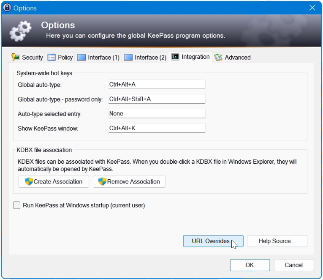This screenshot has width=323, height=280.
Task: Click the Remove Association button
Action: click(x=129, y=181)
